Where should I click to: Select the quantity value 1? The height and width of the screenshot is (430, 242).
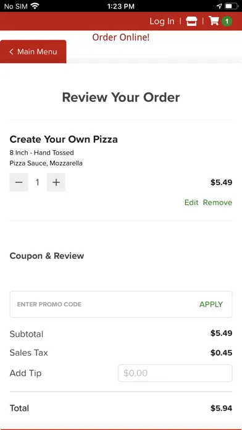[x=37, y=182]
